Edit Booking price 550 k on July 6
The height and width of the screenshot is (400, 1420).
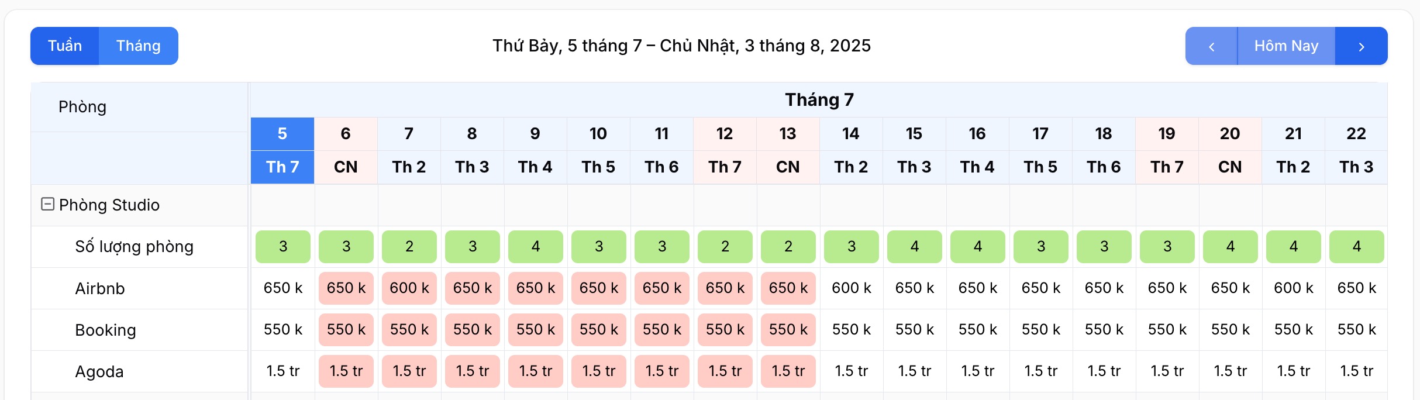[346, 330]
